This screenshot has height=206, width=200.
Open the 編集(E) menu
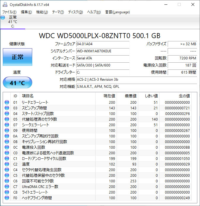pyautogui.click(x=26, y=12)
